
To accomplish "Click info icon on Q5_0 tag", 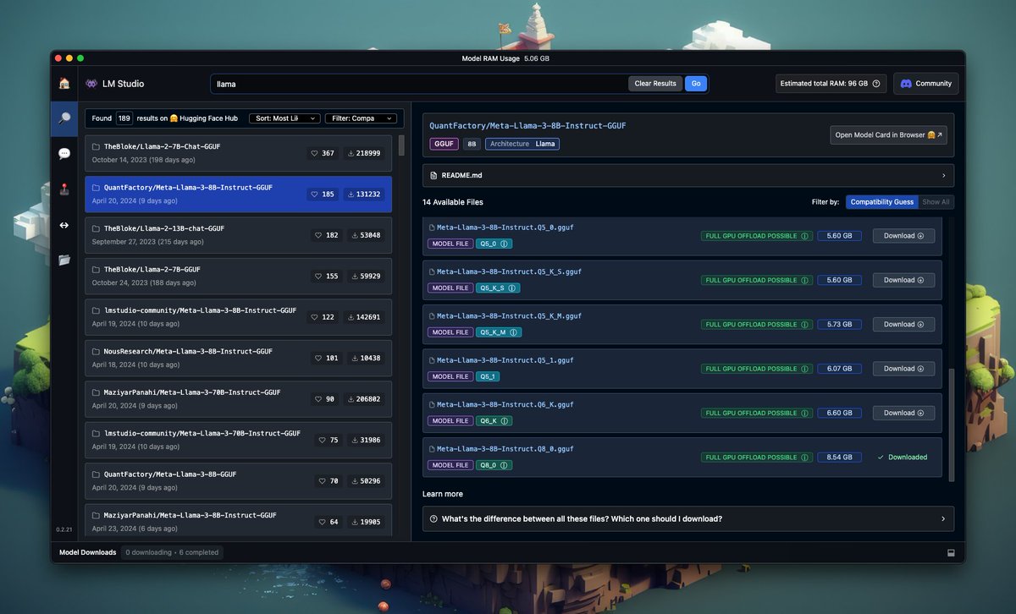I will 504,244.
